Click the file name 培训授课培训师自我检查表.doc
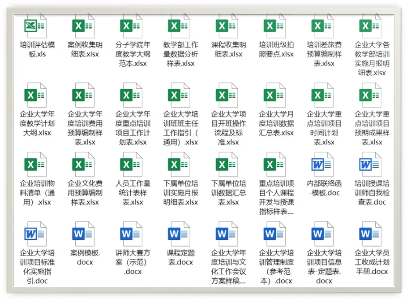 tap(372, 193)
